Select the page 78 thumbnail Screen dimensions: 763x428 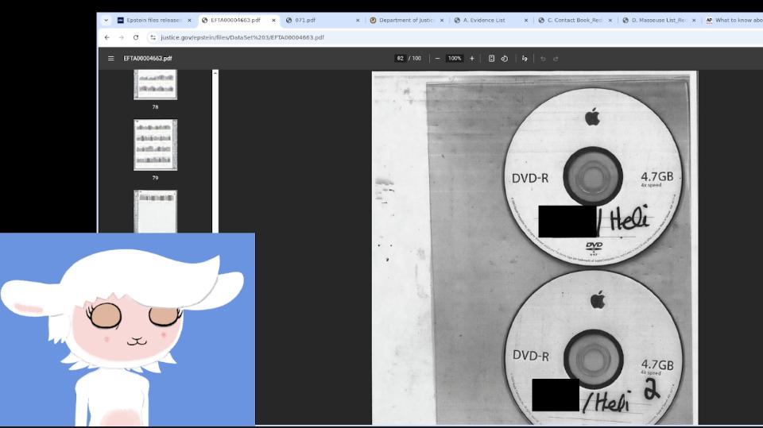click(155, 84)
